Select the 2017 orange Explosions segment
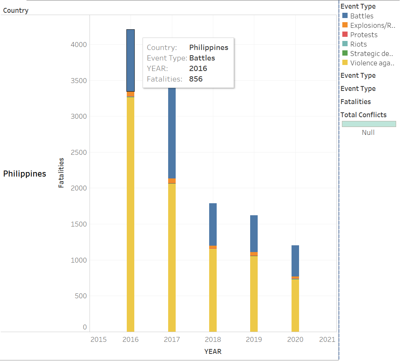Image resolution: width=401 pixels, height=361 pixels. tap(172, 181)
